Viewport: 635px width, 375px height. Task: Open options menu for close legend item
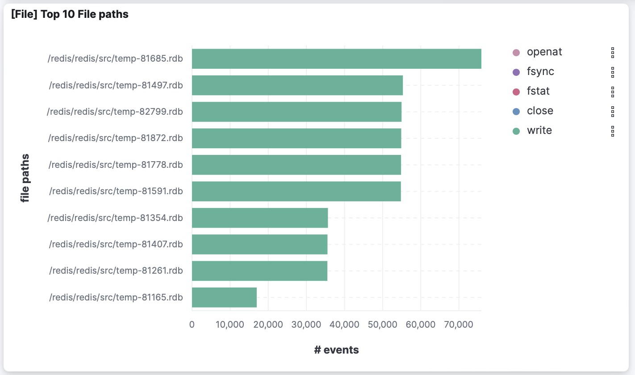(x=613, y=111)
